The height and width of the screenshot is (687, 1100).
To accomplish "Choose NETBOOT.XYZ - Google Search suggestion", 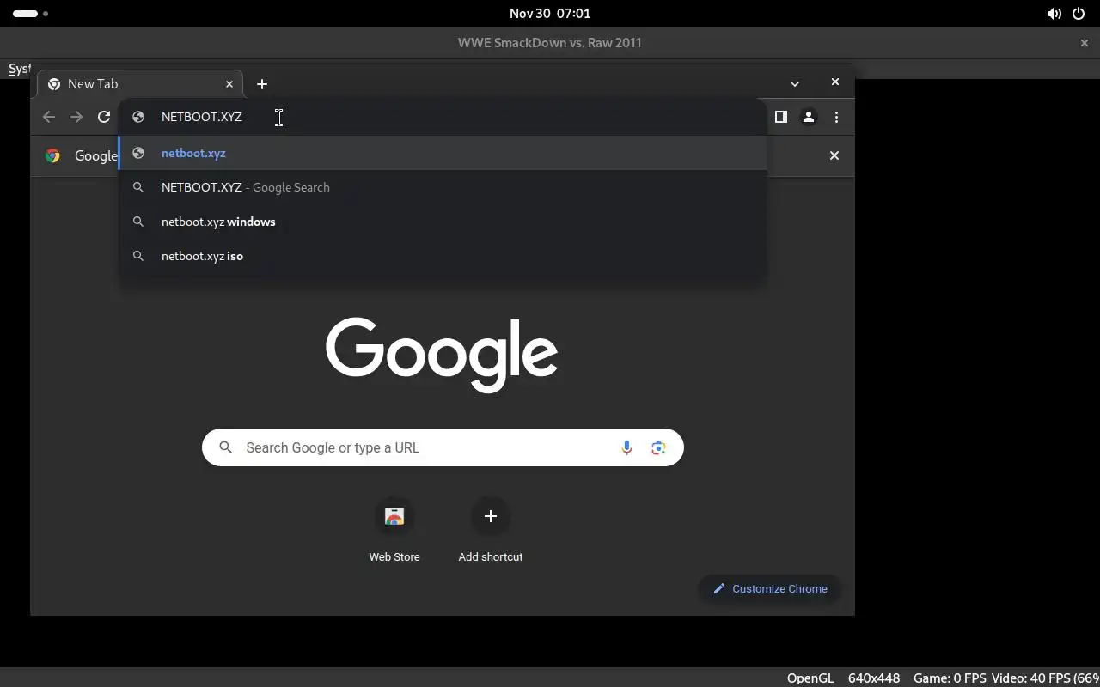I will (x=442, y=187).
